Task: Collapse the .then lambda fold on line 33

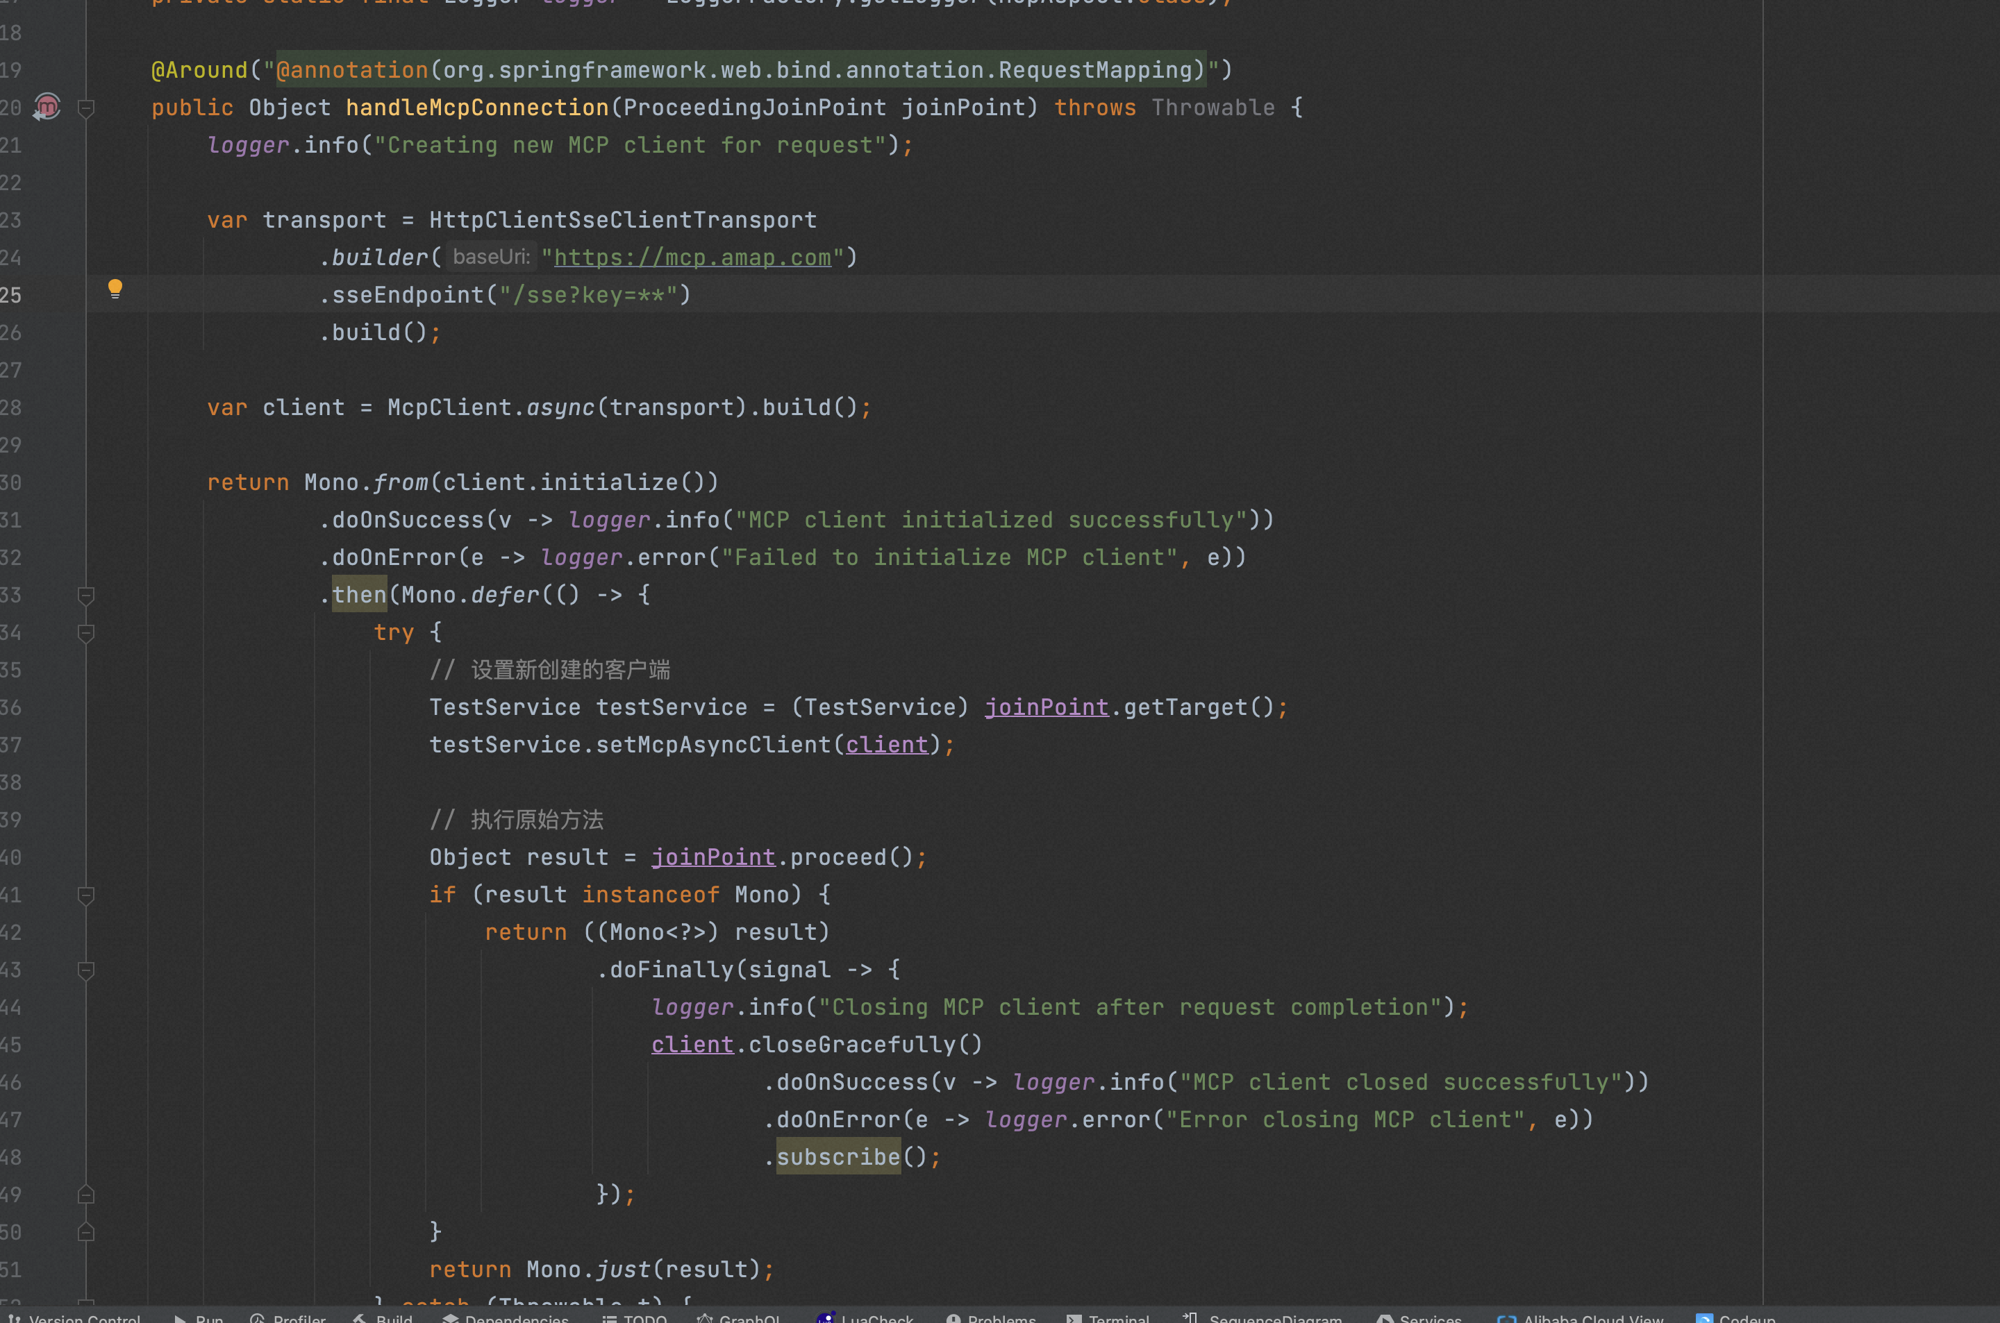Action: click(85, 596)
